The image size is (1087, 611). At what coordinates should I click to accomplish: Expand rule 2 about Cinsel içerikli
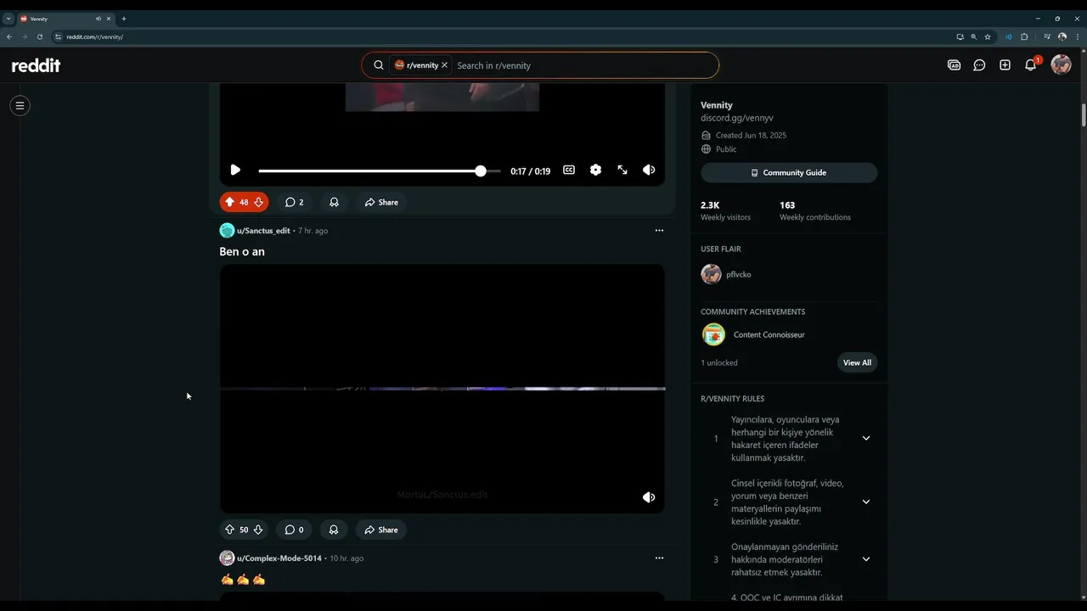tap(866, 502)
